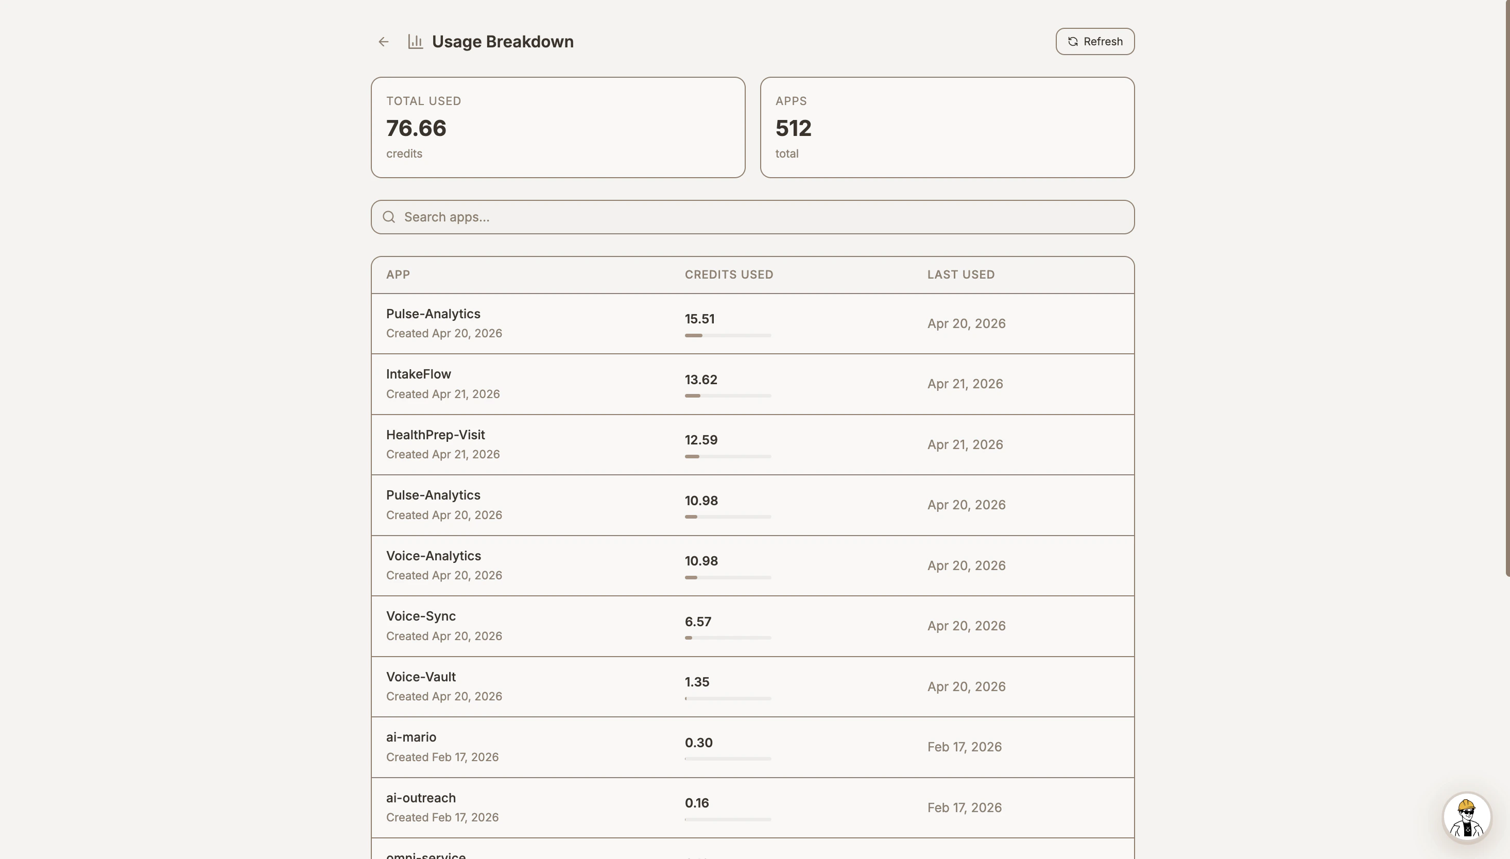The width and height of the screenshot is (1510, 859).
Task: Click the credits progress bar for Pulse-Analytics
Action: (727, 335)
